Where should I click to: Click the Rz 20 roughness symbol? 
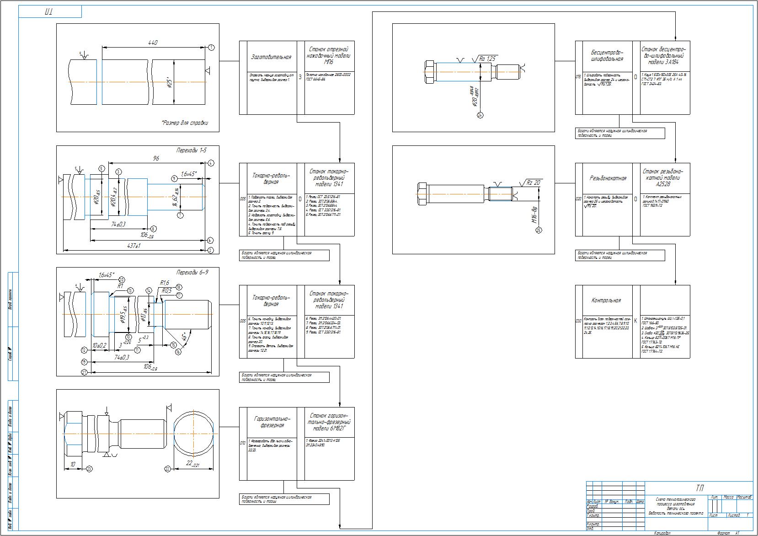point(533,182)
